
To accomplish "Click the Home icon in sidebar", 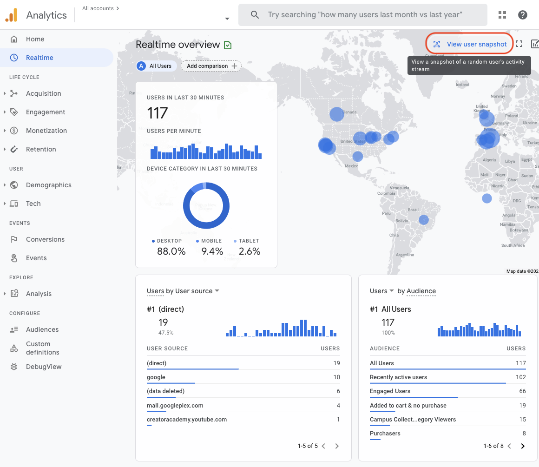I will pos(14,39).
